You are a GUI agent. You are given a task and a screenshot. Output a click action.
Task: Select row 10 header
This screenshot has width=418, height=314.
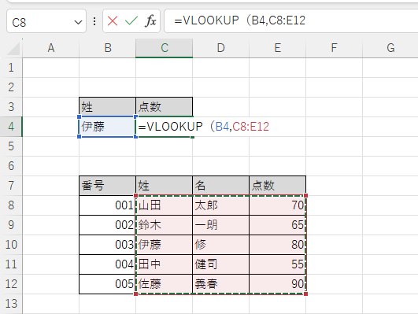[11, 245]
